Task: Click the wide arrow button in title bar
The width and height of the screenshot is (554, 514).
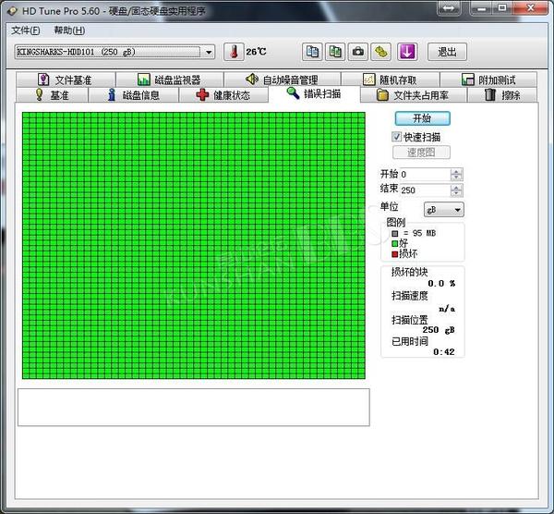Action: pyautogui.click(x=449, y=7)
